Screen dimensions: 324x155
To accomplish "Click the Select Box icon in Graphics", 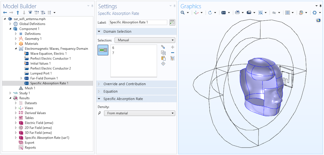I will [x=260, y=13].
